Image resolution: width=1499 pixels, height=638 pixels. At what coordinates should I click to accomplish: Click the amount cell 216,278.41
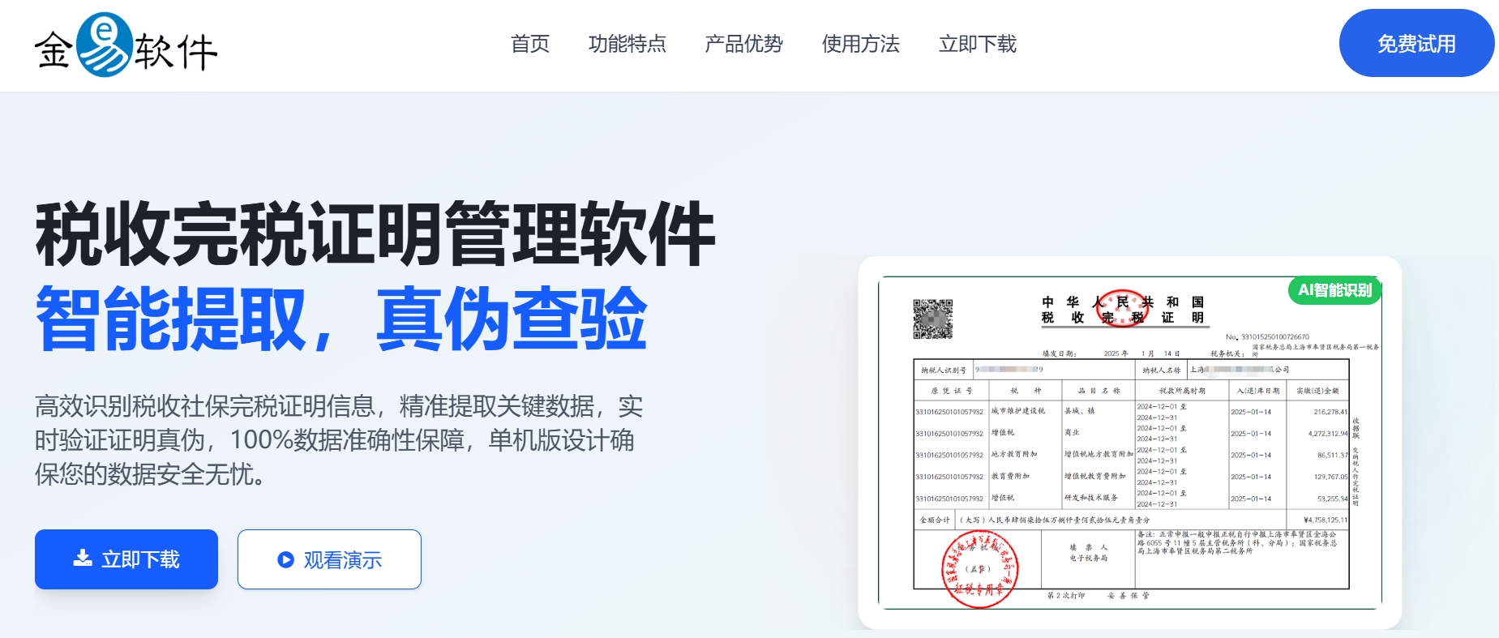click(1330, 412)
